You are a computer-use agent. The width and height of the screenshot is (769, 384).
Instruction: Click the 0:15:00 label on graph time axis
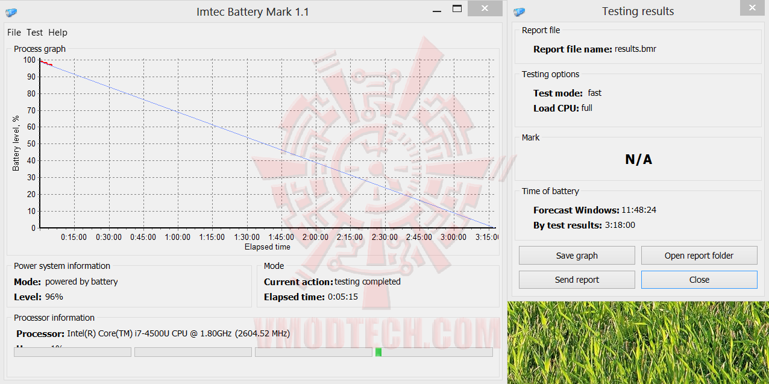[74, 238]
